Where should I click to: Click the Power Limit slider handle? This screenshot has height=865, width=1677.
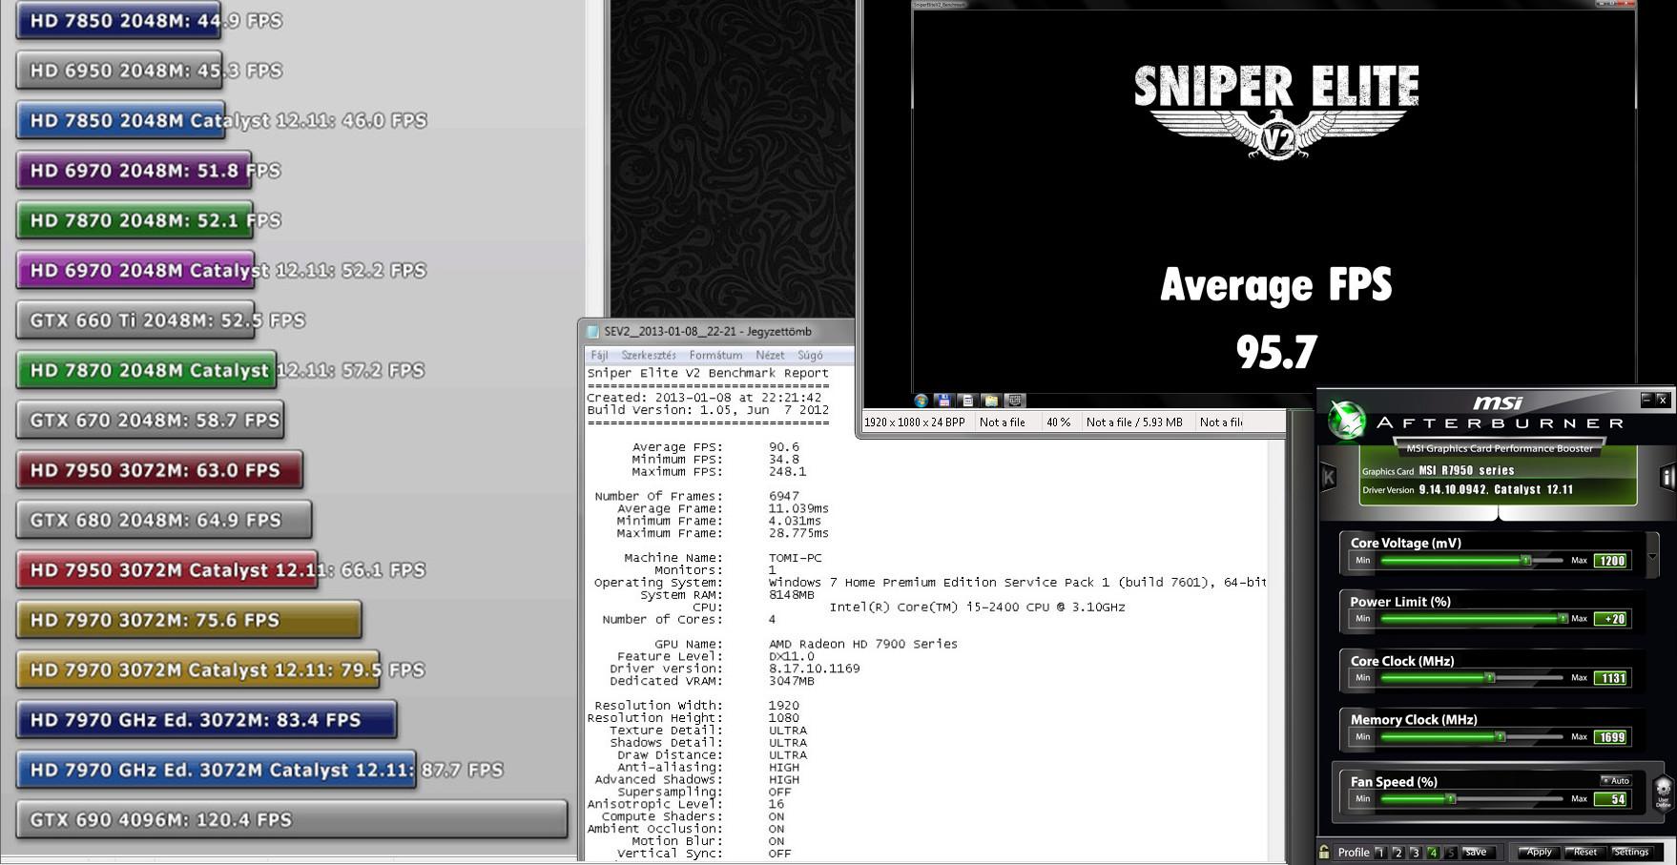1563,619
